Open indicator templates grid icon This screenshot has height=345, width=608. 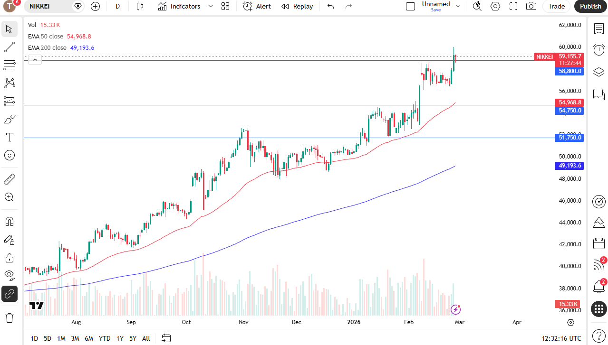click(225, 6)
